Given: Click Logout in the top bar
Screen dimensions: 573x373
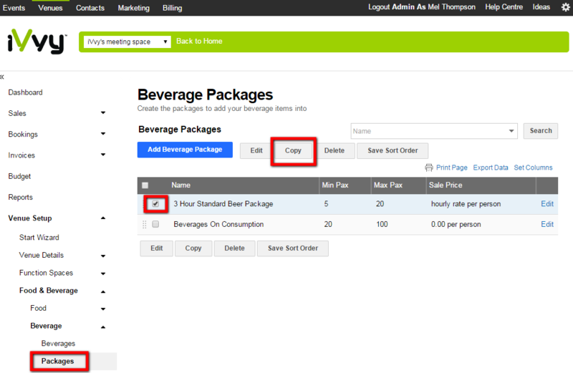Looking at the screenshot, I should pyautogui.click(x=379, y=7).
